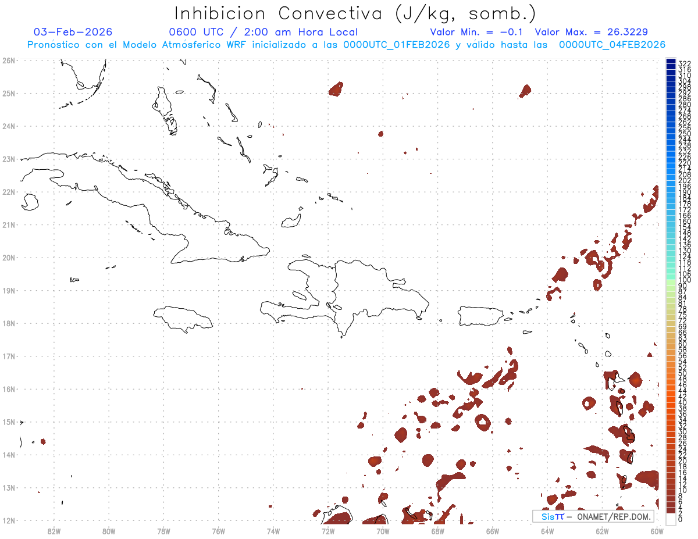Click the 60W longitude axis label

point(657,531)
